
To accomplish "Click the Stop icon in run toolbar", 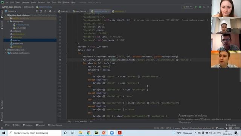I will (208, 7).
